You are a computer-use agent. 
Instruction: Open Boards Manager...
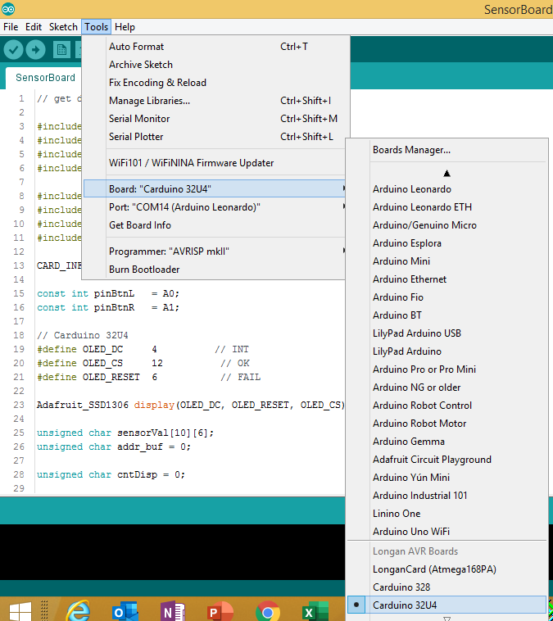point(446,150)
